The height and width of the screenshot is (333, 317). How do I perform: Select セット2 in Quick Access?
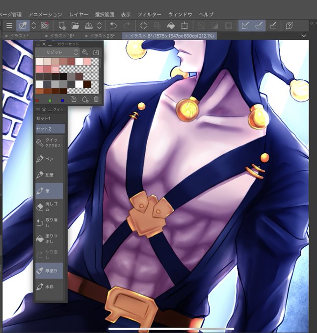click(x=50, y=129)
